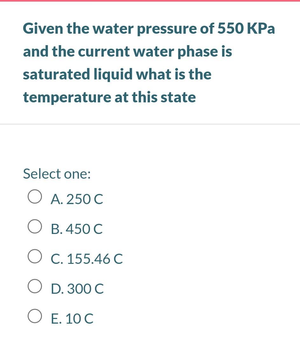Viewport: 300px width, 364px height.
Task: Select radio button for option E. 10 C
Action: coord(35,315)
